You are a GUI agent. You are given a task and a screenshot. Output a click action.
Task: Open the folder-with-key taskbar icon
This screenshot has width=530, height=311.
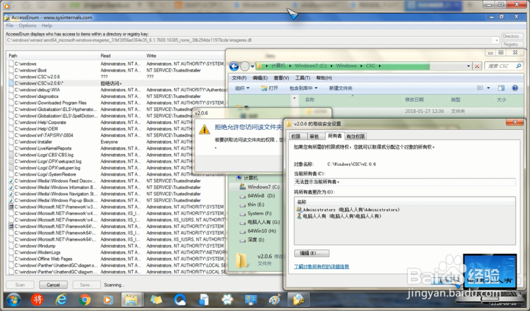click(298, 299)
